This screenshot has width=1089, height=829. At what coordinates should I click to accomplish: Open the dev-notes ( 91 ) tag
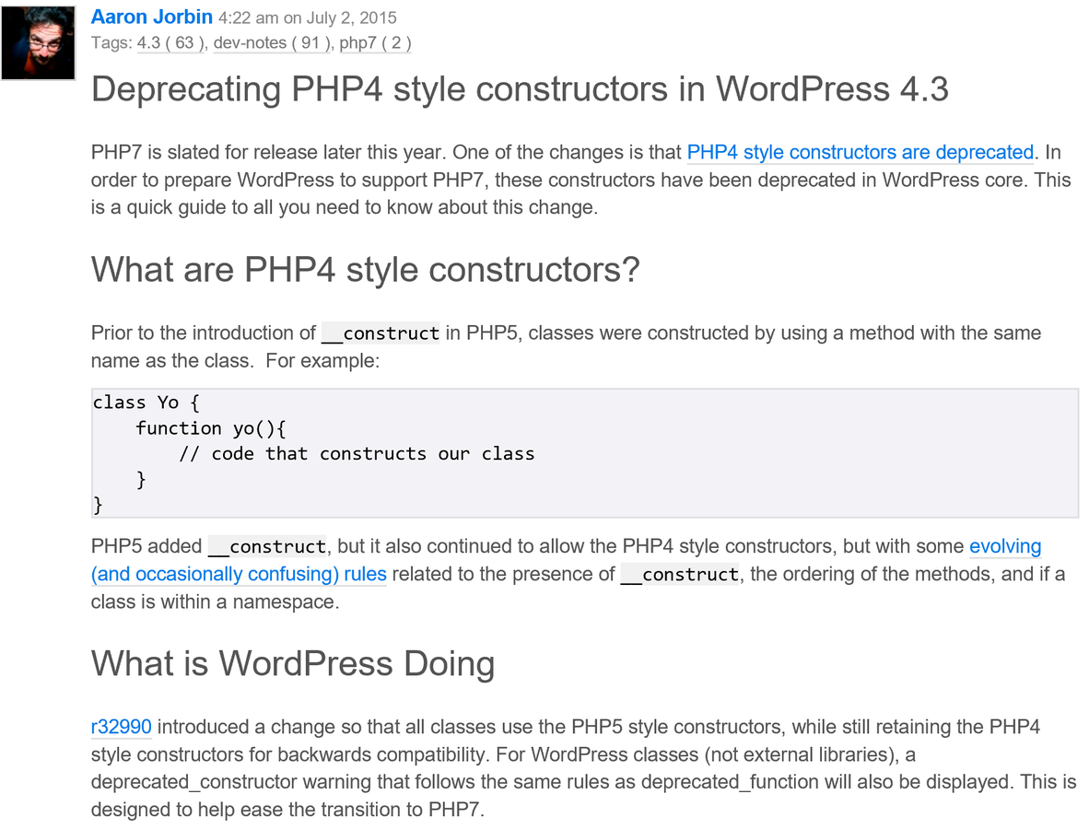(273, 43)
